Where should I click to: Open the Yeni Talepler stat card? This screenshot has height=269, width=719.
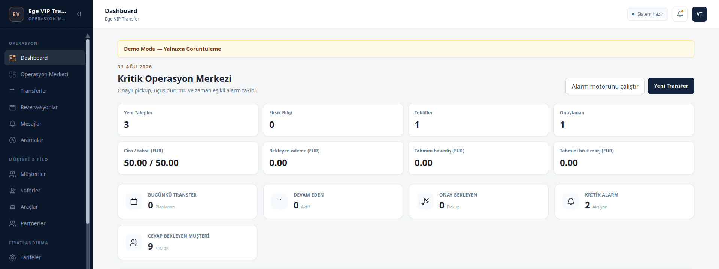click(188, 120)
